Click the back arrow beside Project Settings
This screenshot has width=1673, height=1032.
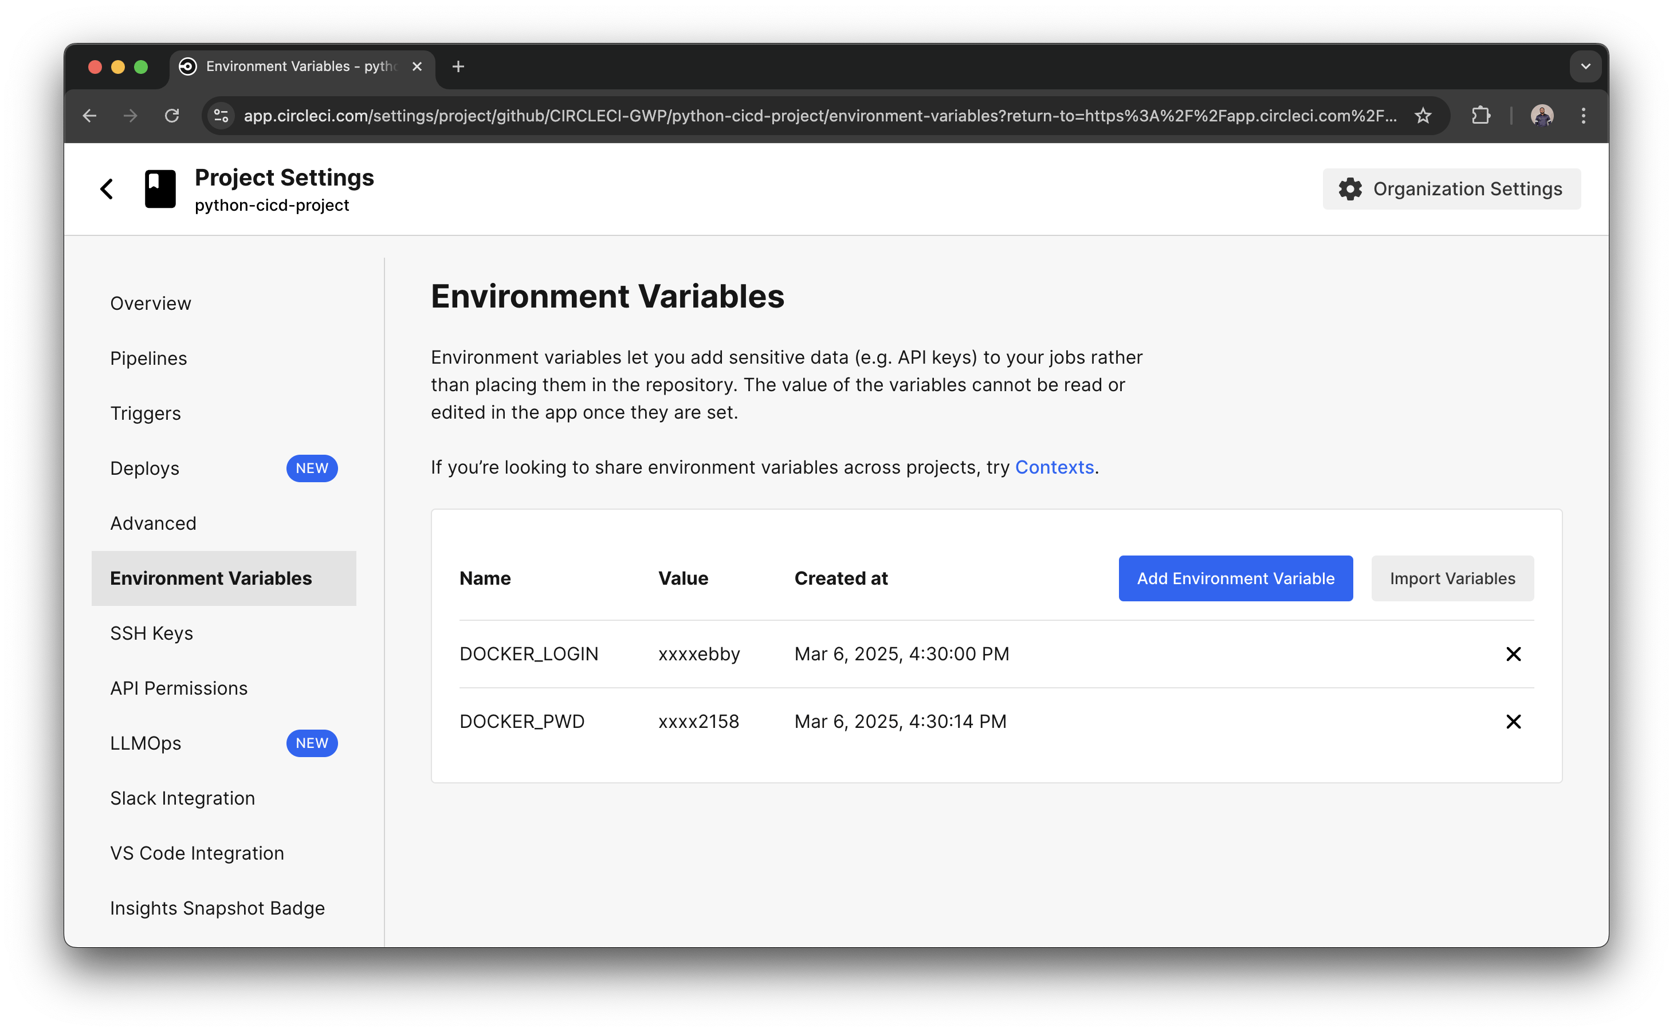click(x=107, y=188)
